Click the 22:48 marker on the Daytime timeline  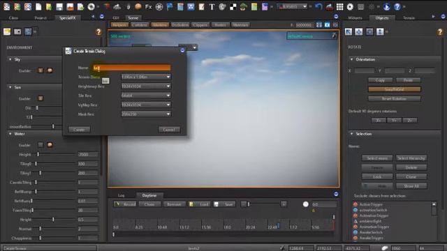tap(272, 227)
